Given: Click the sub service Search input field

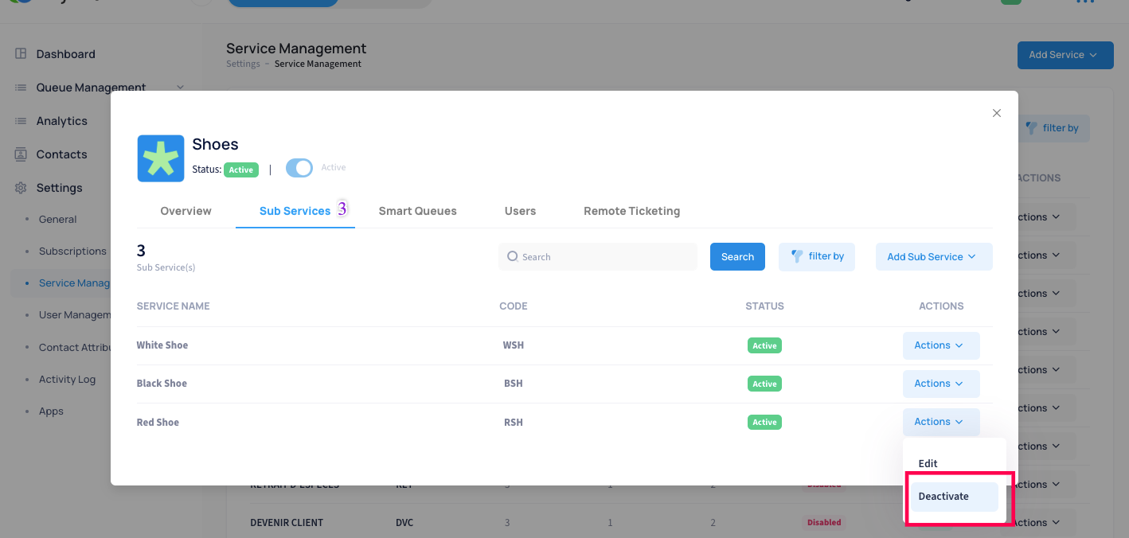Looking at the screenshot, I should (x=598, y=257).
